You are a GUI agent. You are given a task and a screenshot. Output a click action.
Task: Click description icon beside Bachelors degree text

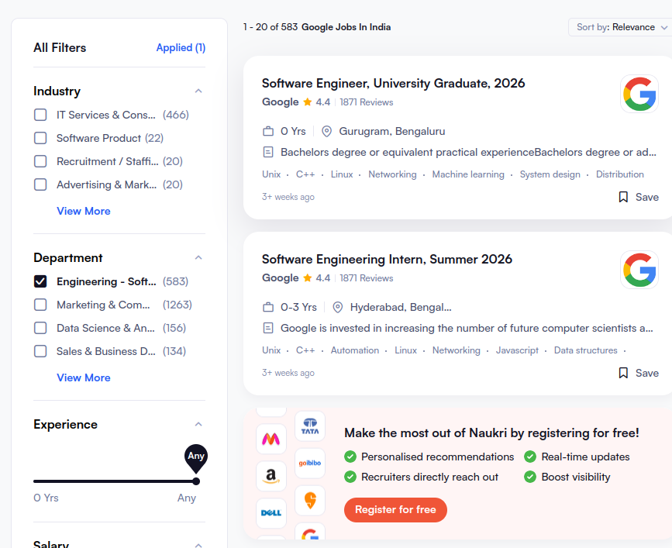268,152
